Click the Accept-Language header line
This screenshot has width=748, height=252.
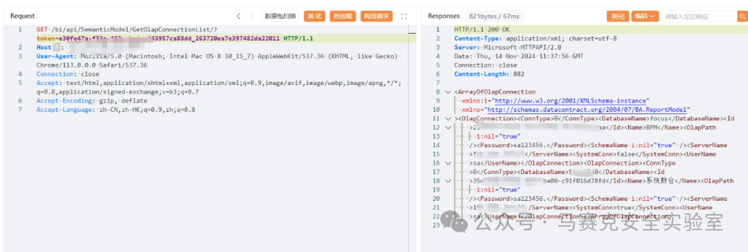tap(116, 109)
